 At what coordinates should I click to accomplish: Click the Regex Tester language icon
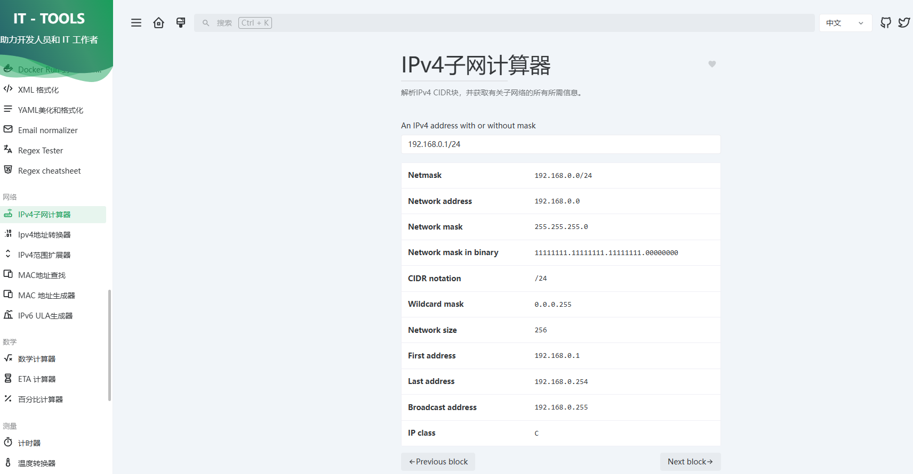click(x=8, y=150)
